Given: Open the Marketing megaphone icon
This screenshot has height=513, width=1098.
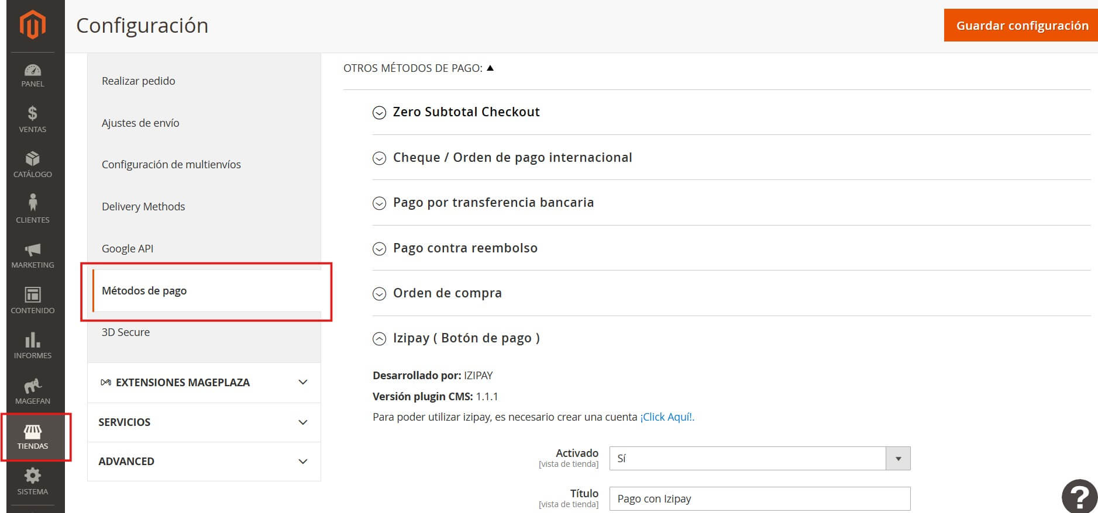Looking at the screenshot, I should 33,255.
